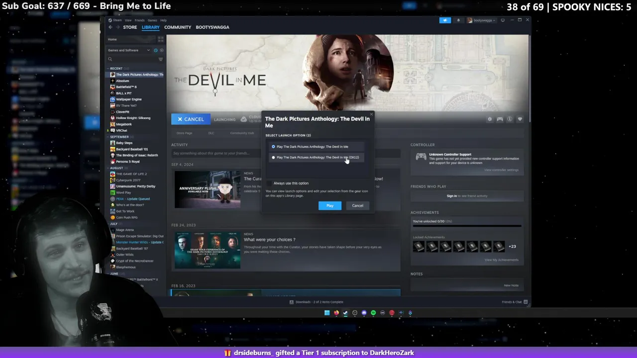
Task: Open the Downloads status bar
Action: tap(317, 302)
